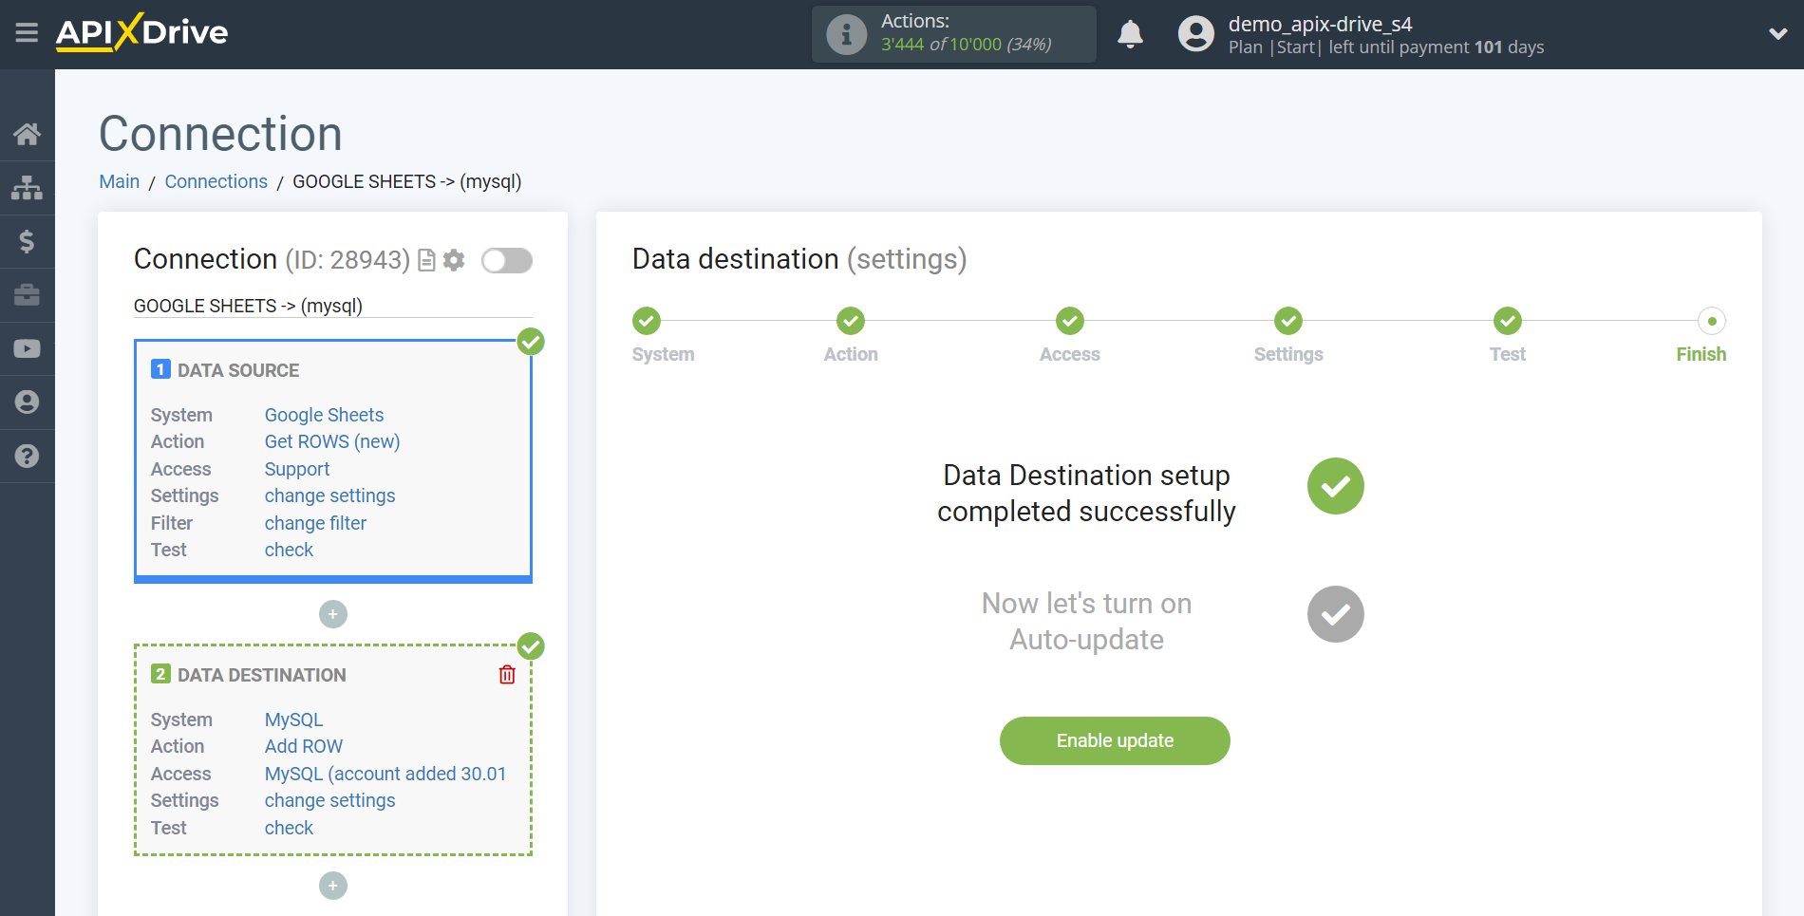The image size is (1804, 916).
Task: Go to the Finish step
Action: 1712,321
